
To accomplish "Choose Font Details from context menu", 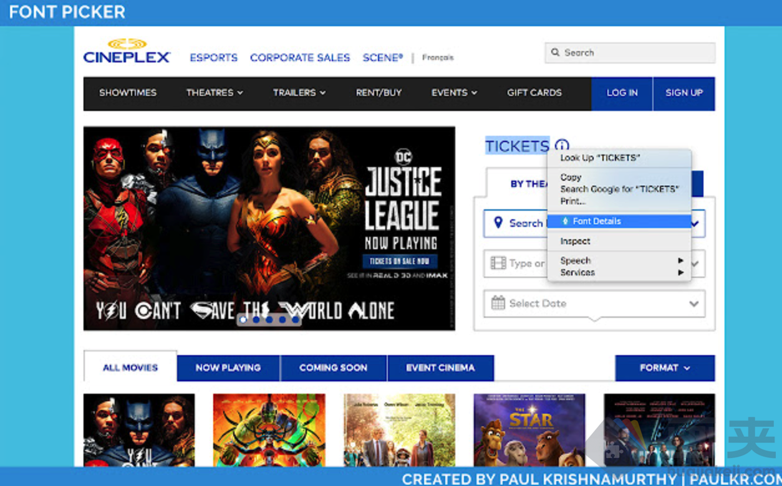I will point(597,221).
